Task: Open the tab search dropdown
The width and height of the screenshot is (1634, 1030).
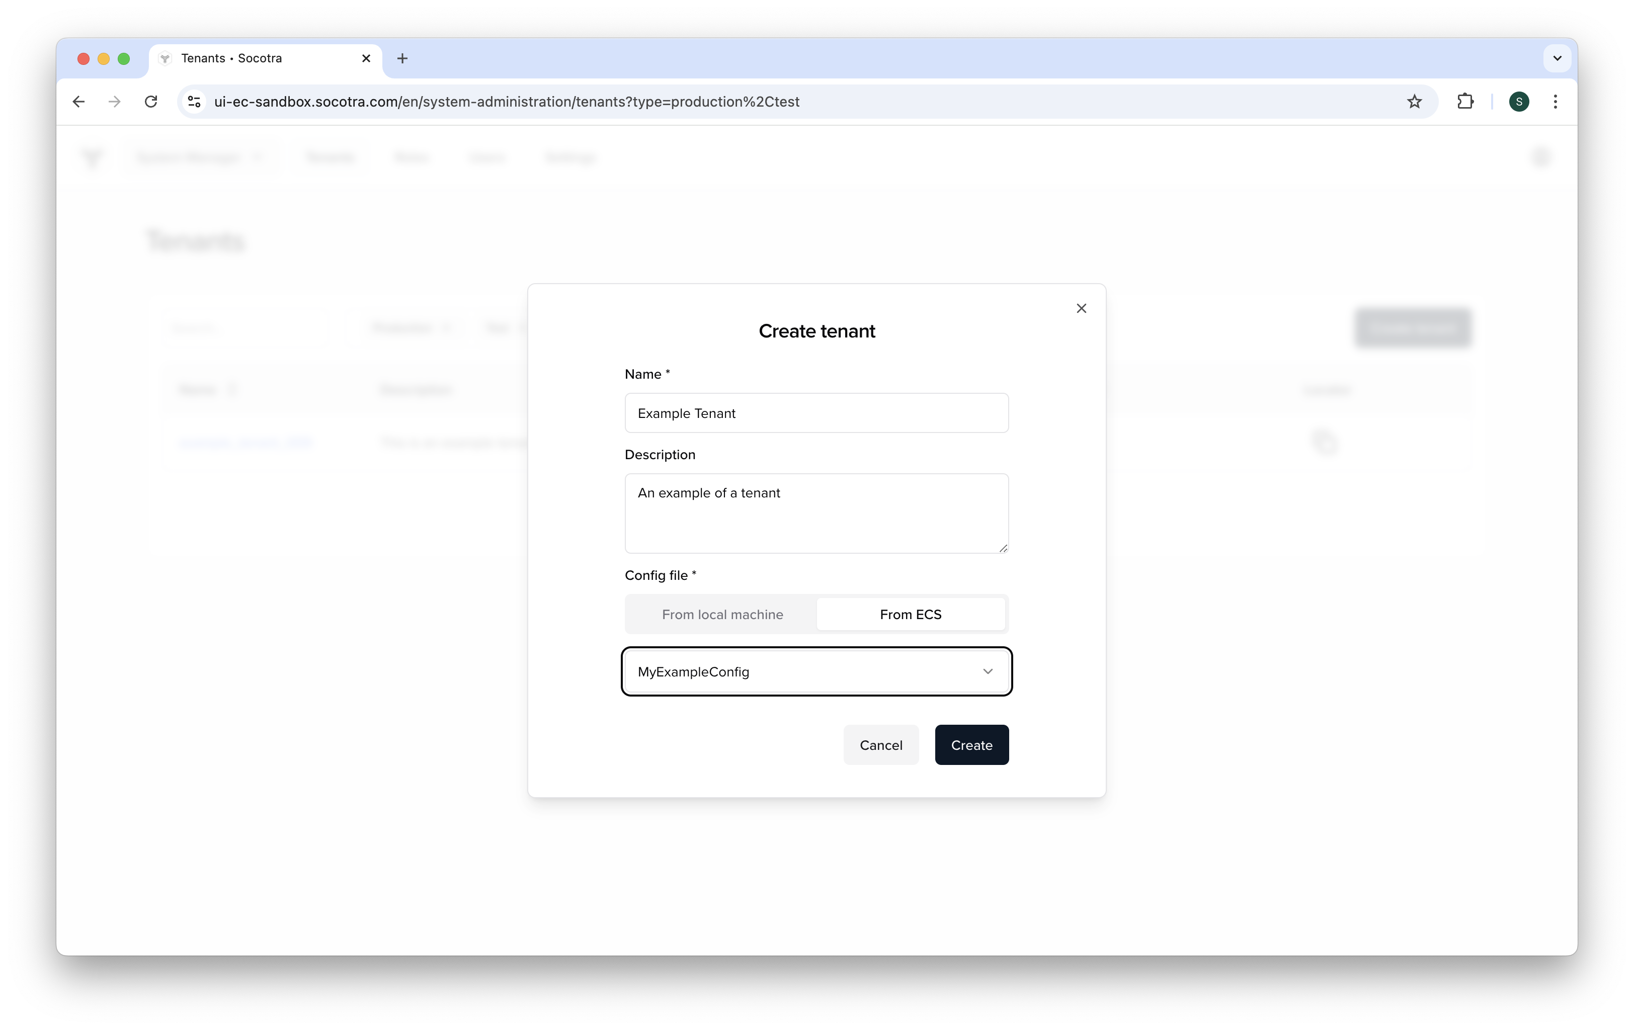Action: coord(1558,58)
